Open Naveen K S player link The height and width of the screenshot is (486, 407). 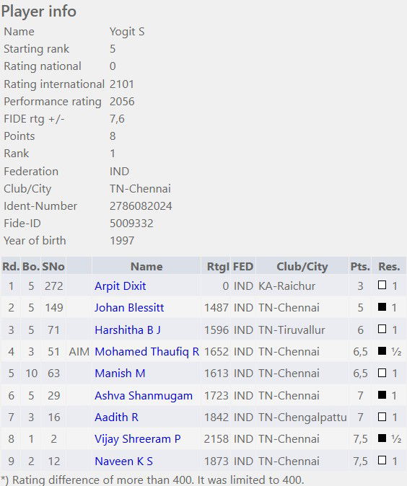click(x=123, y=461)
